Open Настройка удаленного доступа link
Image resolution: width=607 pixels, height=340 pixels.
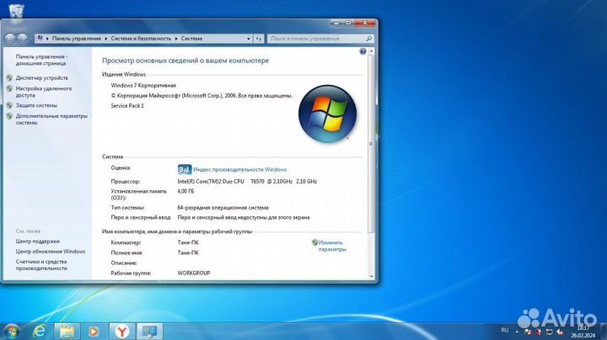[44, 92]
